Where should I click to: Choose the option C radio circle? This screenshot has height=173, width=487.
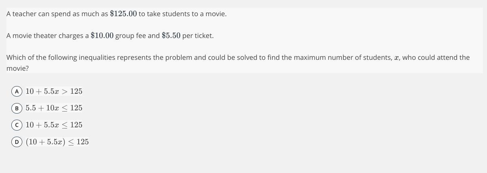click(x=17, y=125)
